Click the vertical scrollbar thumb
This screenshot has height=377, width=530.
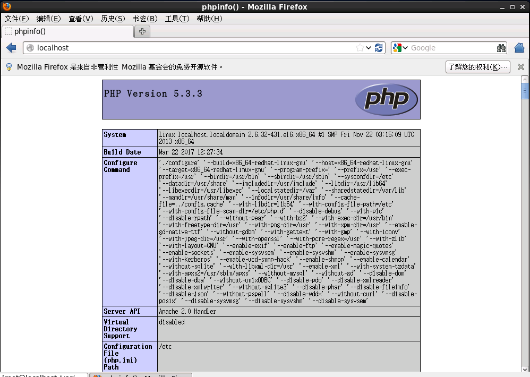[525, 91]
